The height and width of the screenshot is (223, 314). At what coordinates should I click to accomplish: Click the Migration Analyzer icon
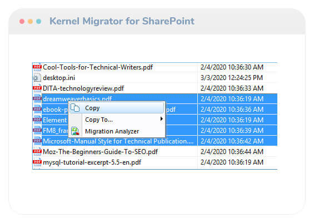click(x=75, y=131)
